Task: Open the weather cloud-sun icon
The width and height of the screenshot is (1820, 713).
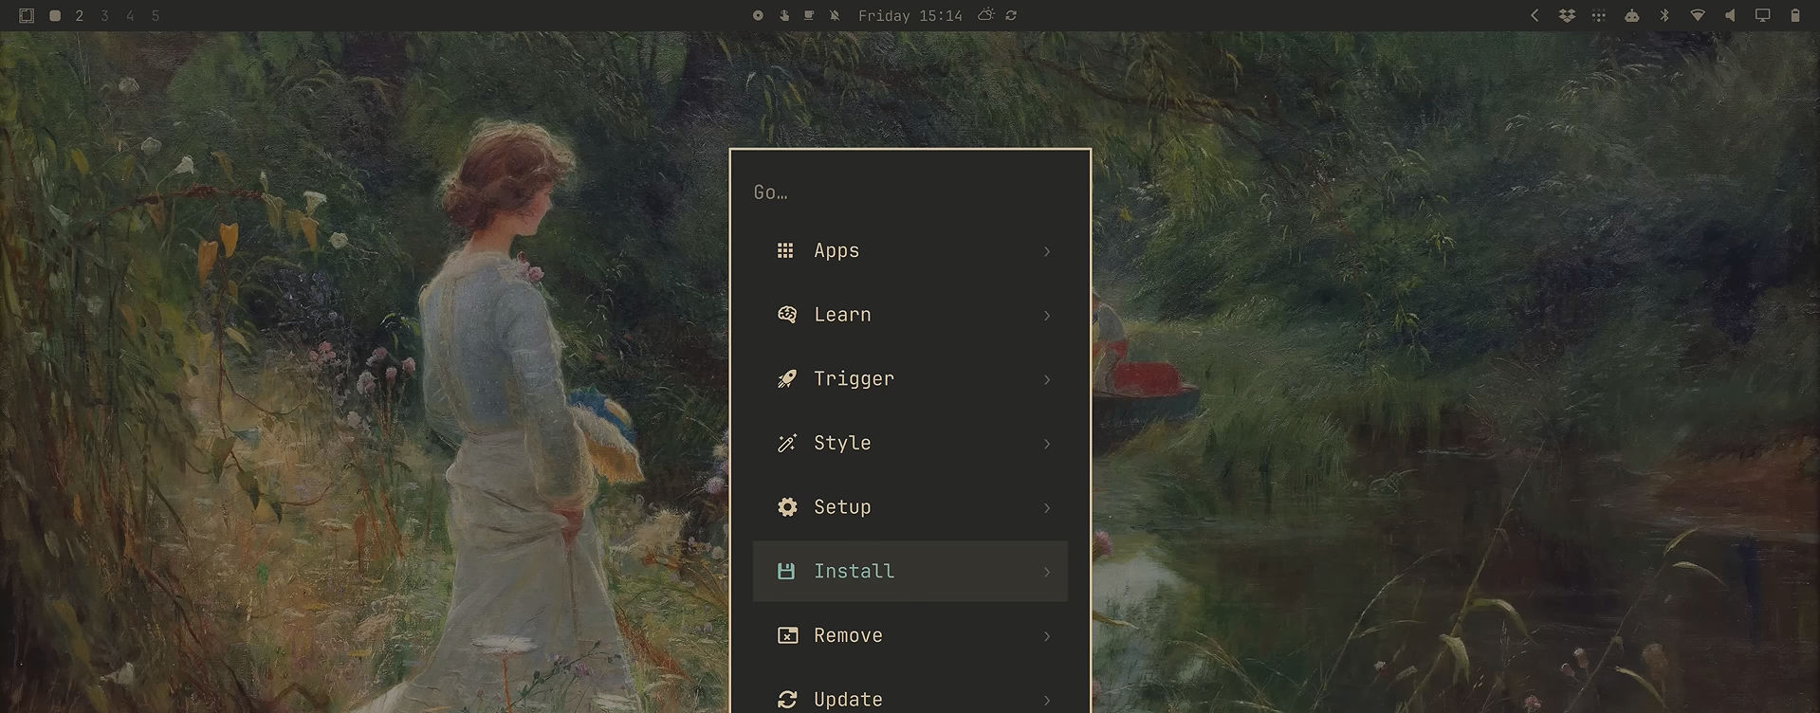Action: (x=986, y=15)
